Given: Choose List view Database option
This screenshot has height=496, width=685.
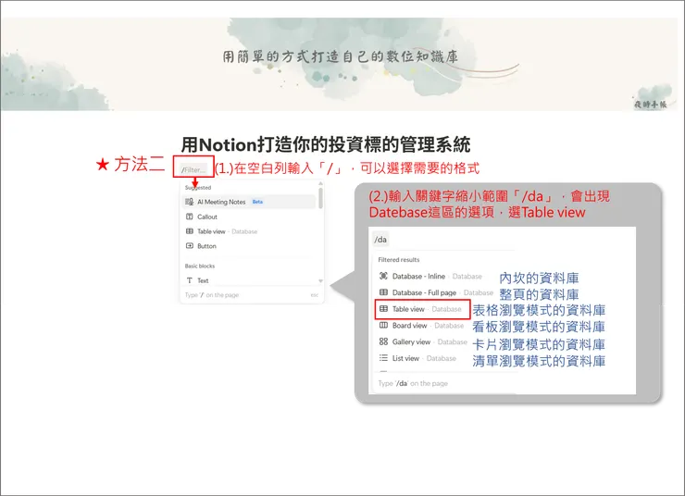Looking at the screenshot, I should point(423,358).
